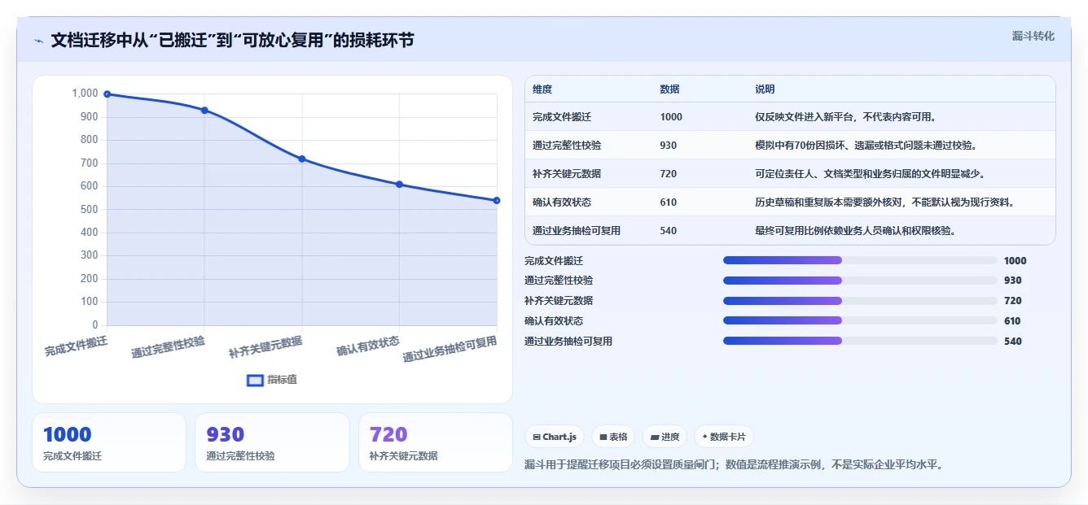The height and width of the screenshot is (505, 1088).
Task: Click the 通过完整性校验 progress bar
Action: pos(860,281)
